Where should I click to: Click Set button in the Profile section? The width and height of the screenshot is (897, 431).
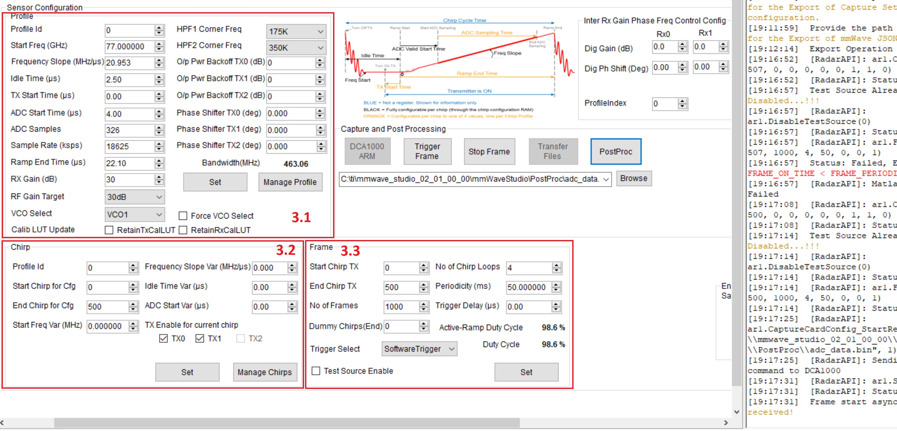[215, 182]
